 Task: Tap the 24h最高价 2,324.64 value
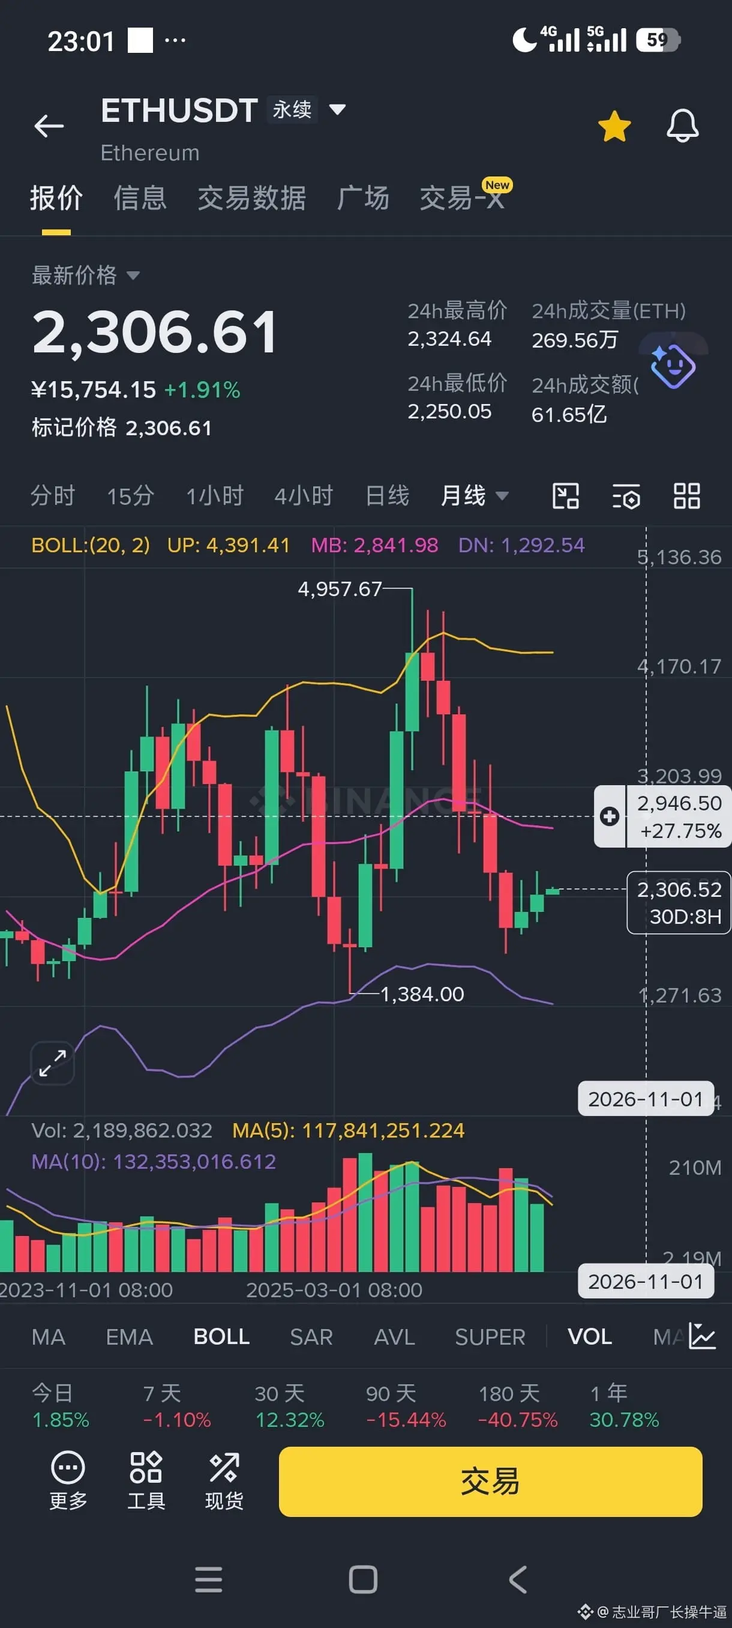click(x=449, y=339)
